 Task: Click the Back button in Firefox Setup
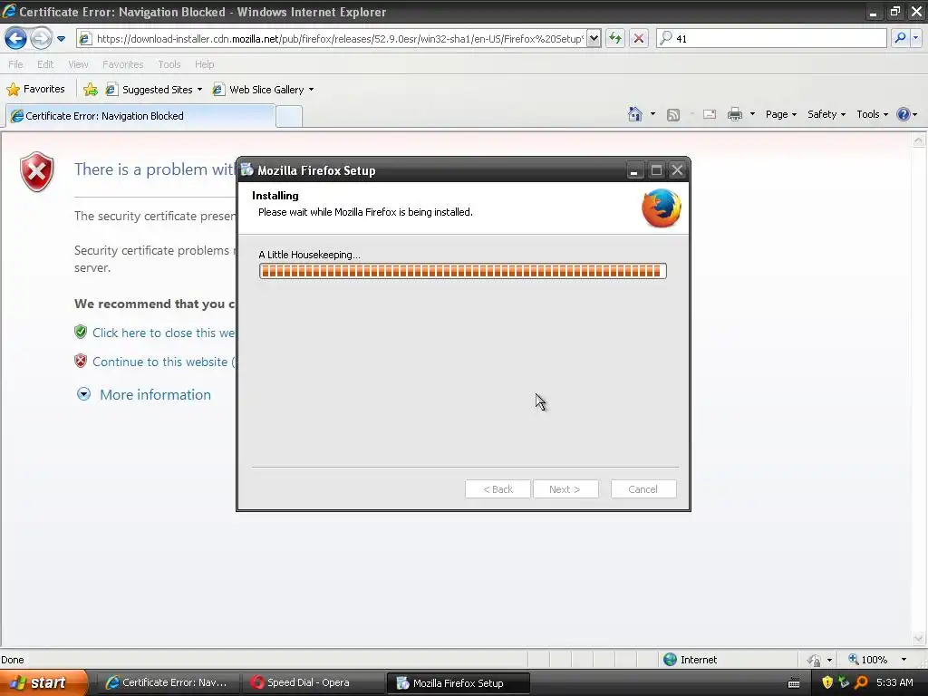[498, 489]
